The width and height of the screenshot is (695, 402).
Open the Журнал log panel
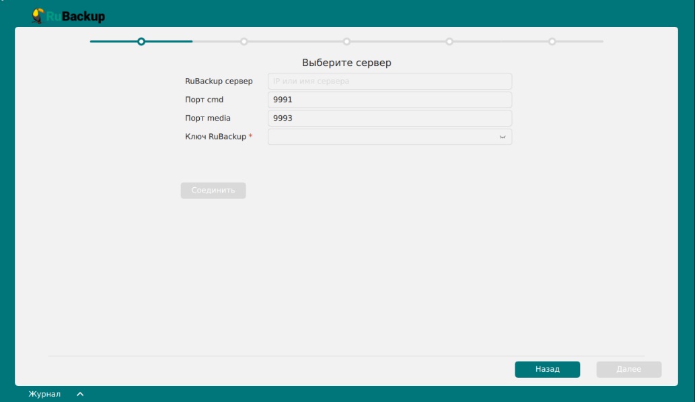tap(44, 394)
